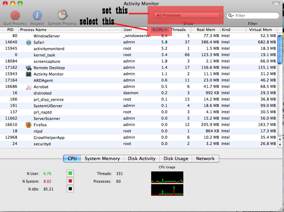284x212 pixels.
Task: Click the magnifier icon in the Filter field
Action: [231, 16]
